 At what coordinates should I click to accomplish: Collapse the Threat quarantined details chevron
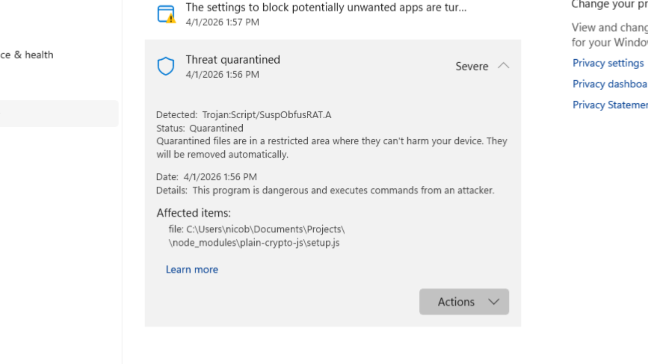point(503,66)
